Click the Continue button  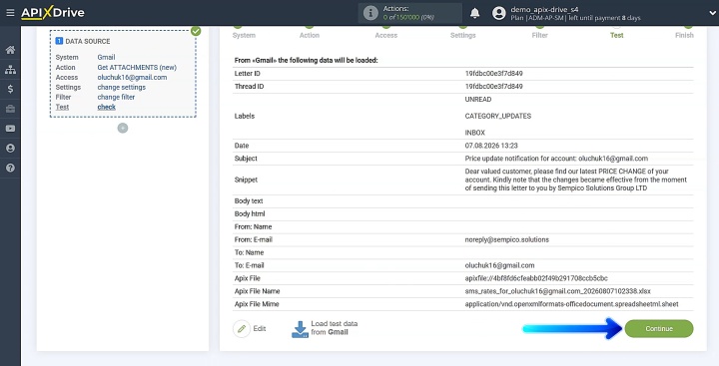[x=659, y=329]
